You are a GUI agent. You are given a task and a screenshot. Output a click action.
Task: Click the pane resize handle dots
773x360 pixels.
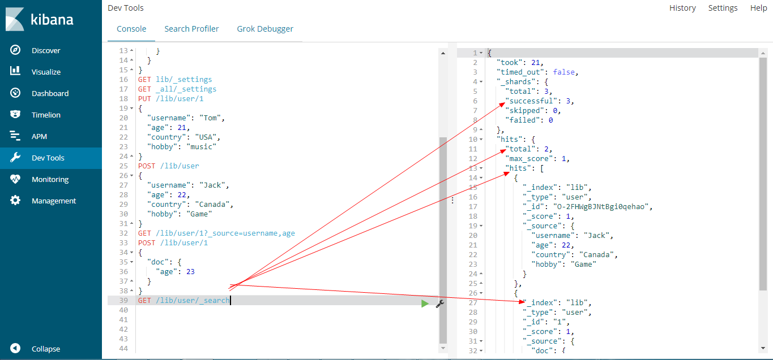click(452, 201)
